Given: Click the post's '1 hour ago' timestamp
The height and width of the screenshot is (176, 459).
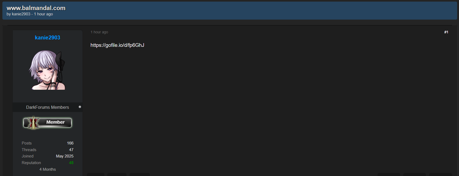Looking at the screenshot, I should coord(99,32).
